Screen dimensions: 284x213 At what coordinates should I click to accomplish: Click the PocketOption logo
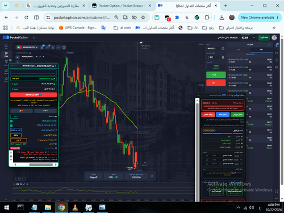coord(15,37)
